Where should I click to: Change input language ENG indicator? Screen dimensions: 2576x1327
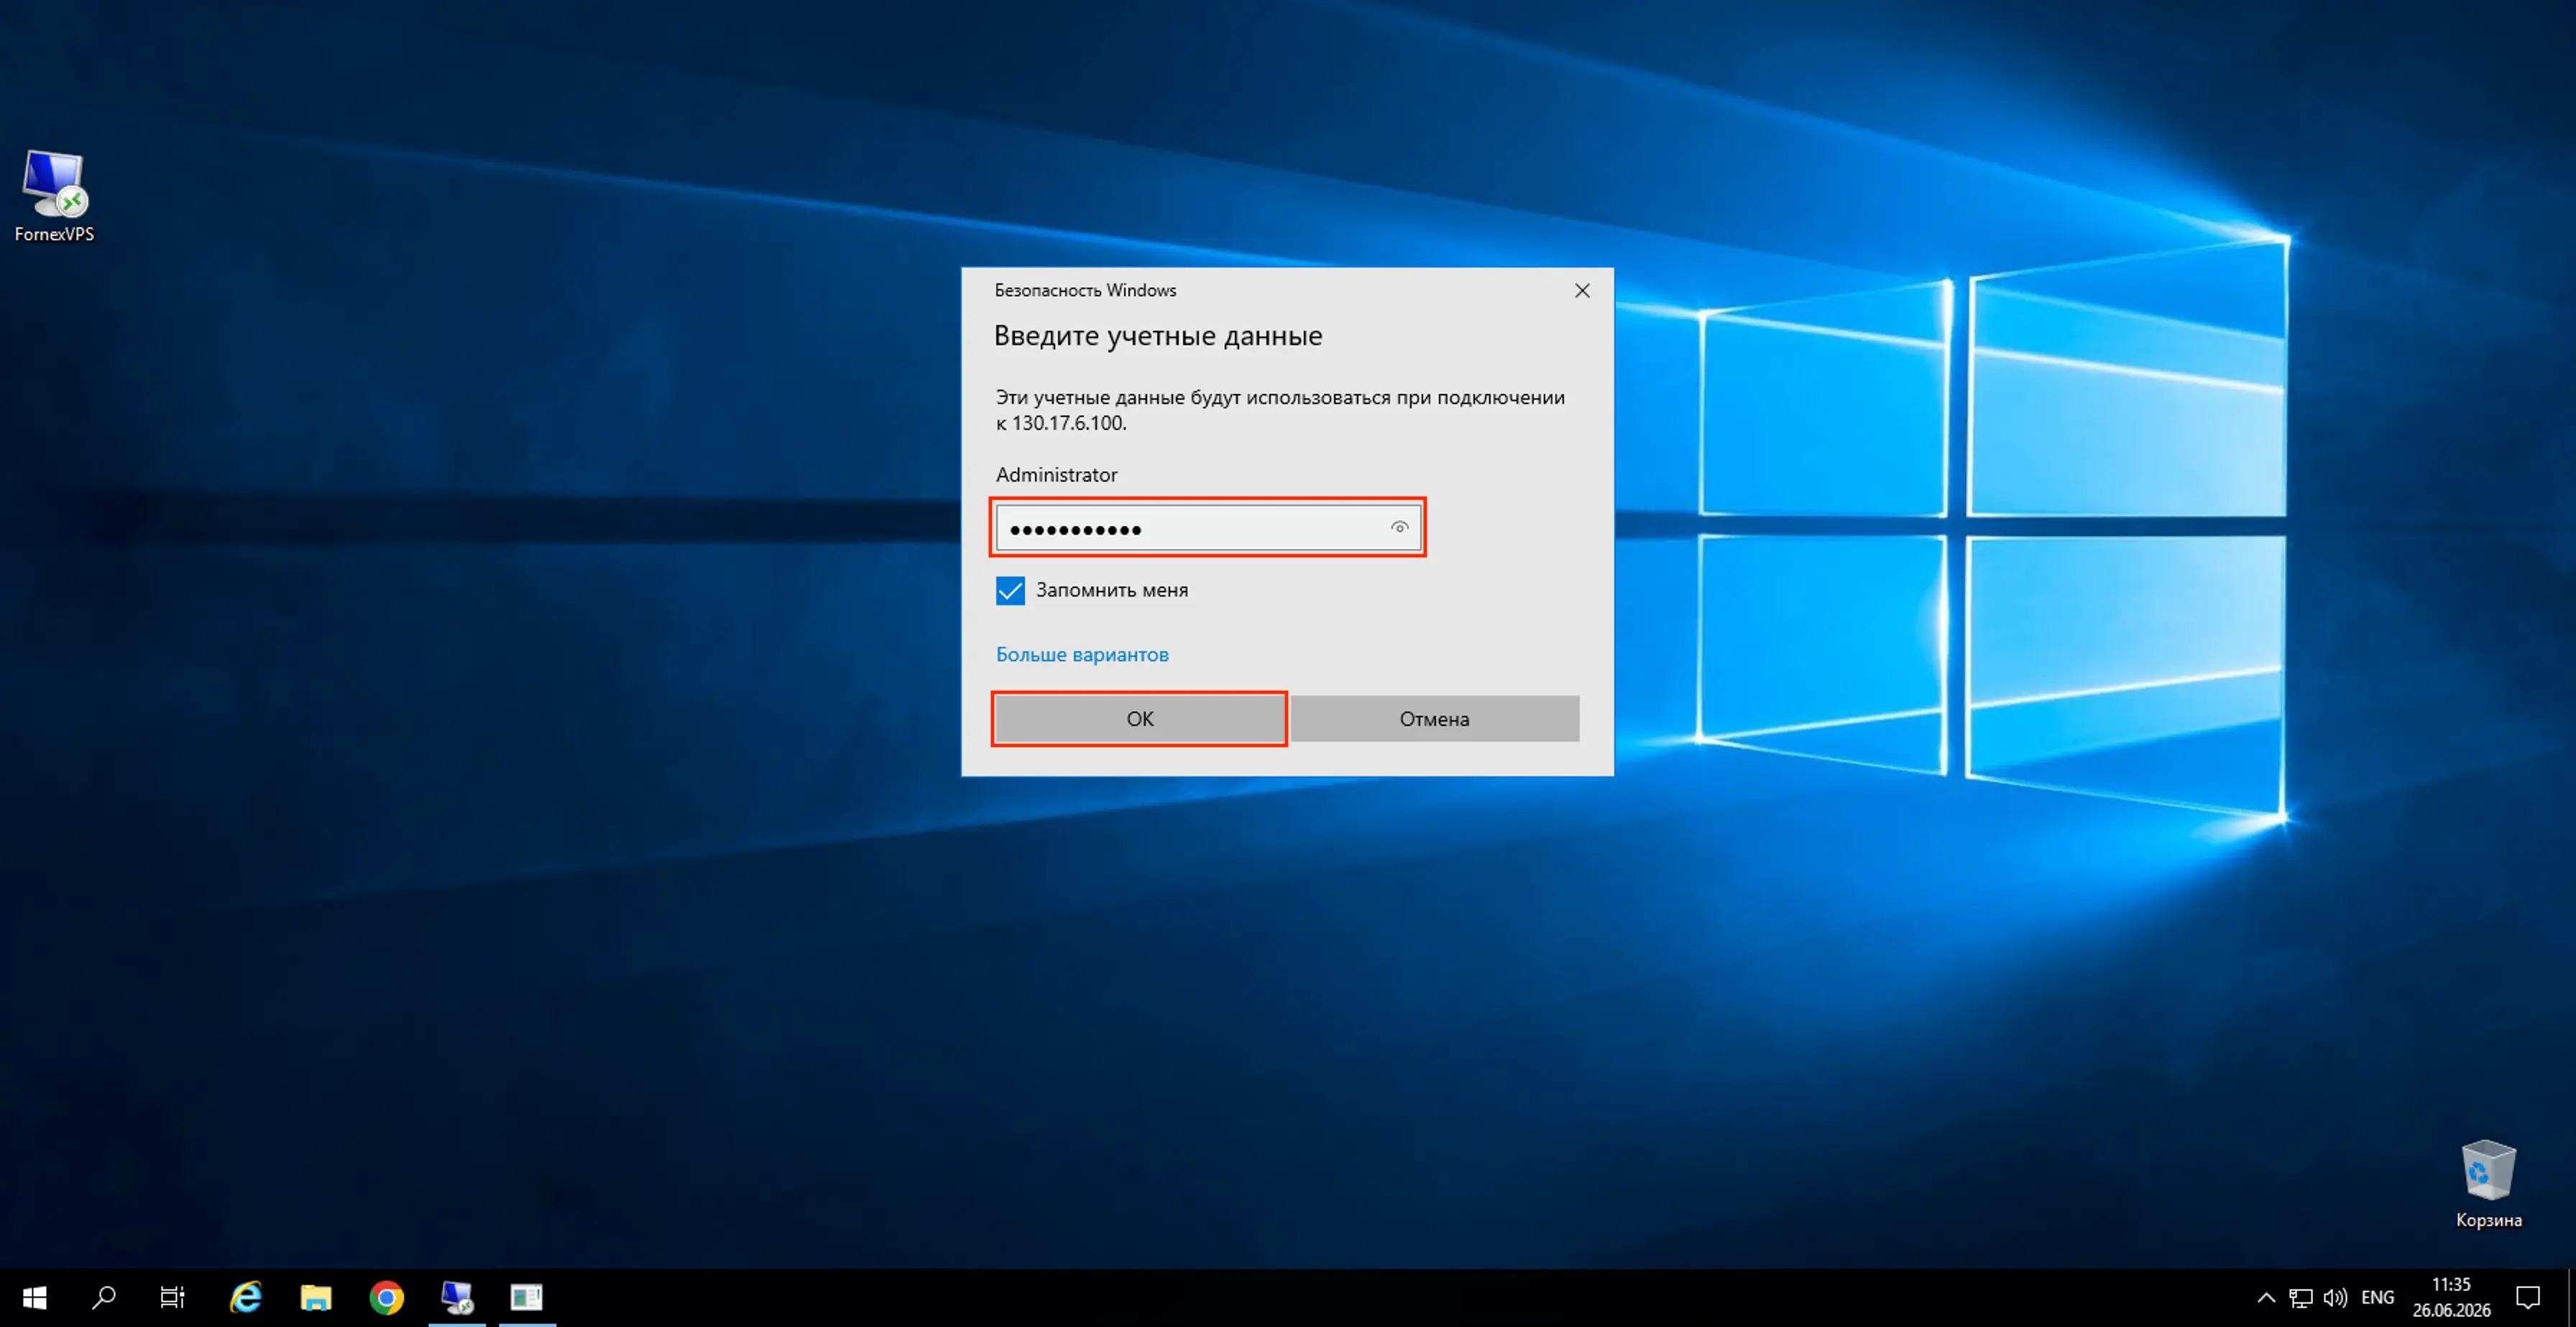pyautogui.click(x=2377, y=1298)
